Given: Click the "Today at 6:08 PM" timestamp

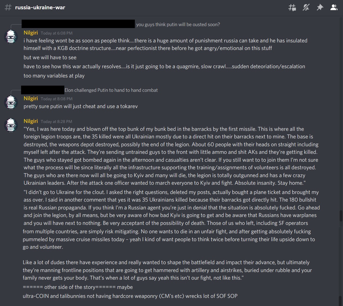Looking at the screenshot, I should pyautogui.click(x=56, y=33).
